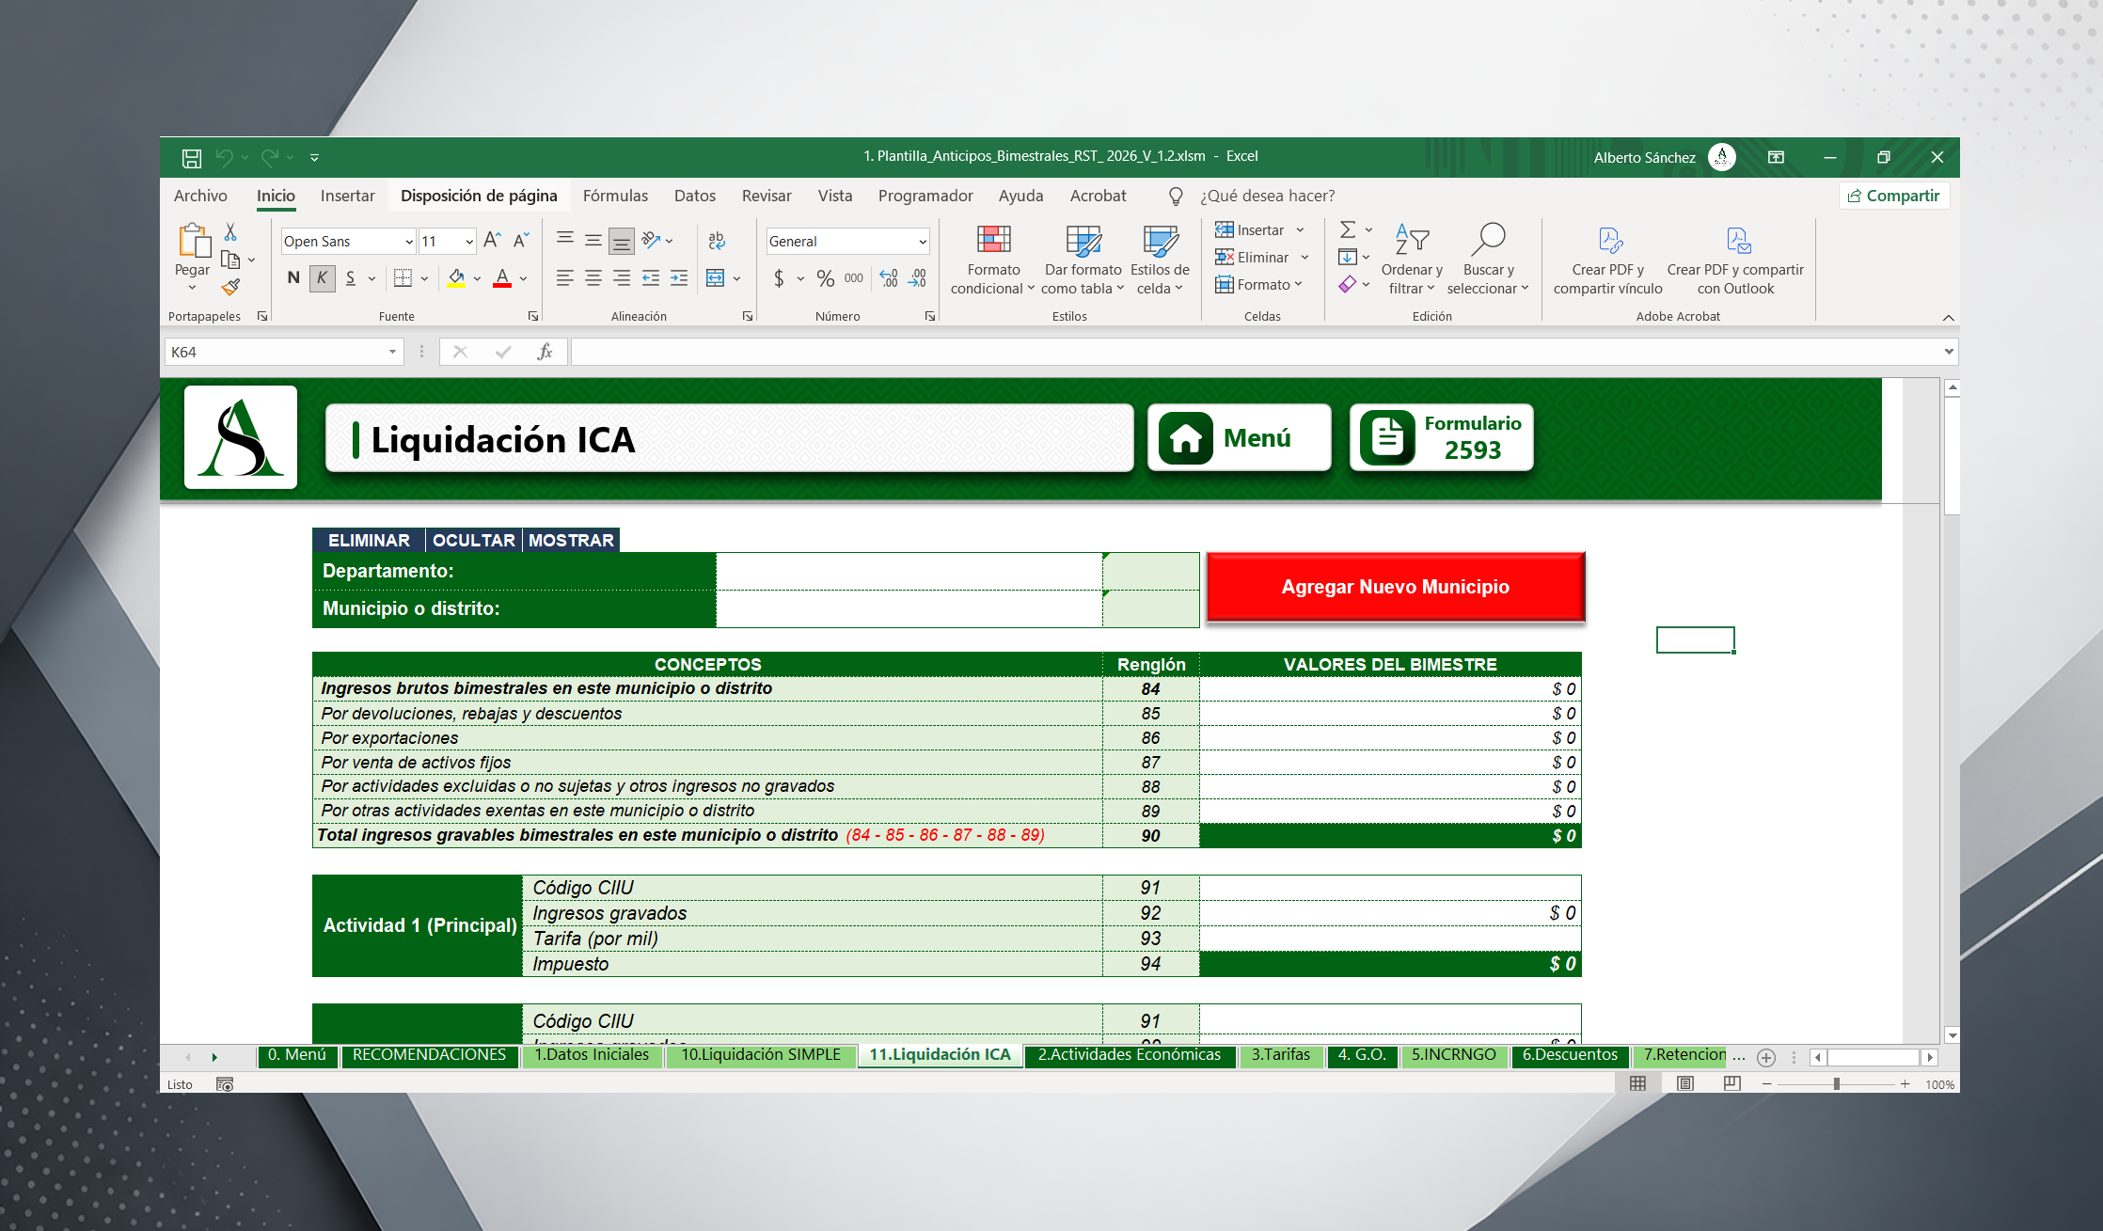This screenshot has height=1231, width=2103.
Task: Open Conditional Formatting icon
Action: (x=993, y=241)
